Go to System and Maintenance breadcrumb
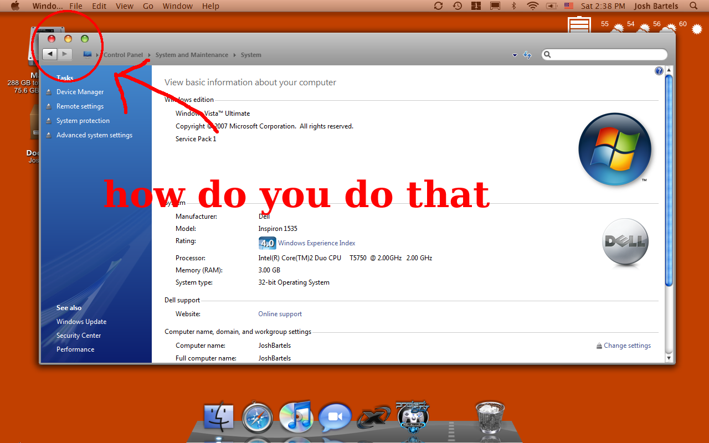Screen dimensions: 709x443 tap(192, 55)
